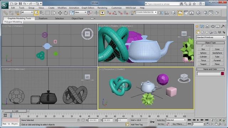The image size is (228, 128).
Task: Open the Create Selection Set dropdown
Action: (146, 12)
